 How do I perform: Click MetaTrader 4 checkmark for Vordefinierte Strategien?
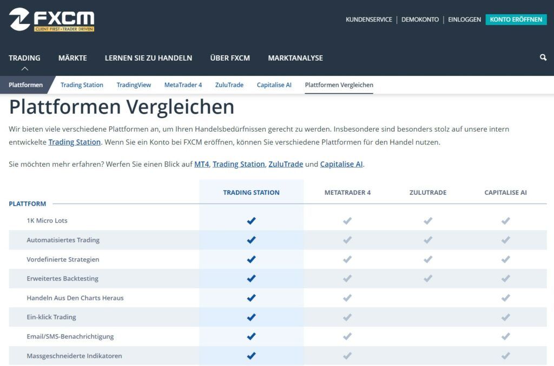coord(347,259)
